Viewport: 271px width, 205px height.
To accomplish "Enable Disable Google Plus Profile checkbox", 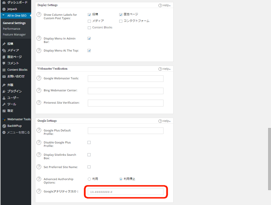I will [x=89, y=142].
